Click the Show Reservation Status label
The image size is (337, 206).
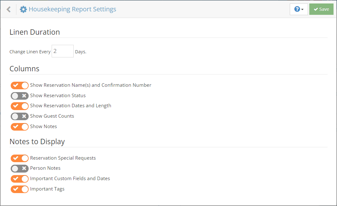click(58, 96)
